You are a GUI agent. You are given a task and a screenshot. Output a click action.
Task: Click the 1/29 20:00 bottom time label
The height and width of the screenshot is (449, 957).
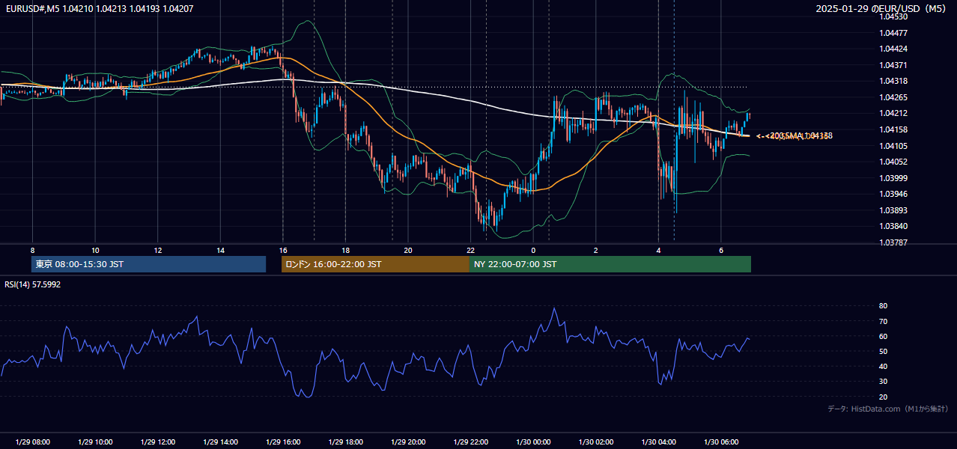tap(408, 442)
